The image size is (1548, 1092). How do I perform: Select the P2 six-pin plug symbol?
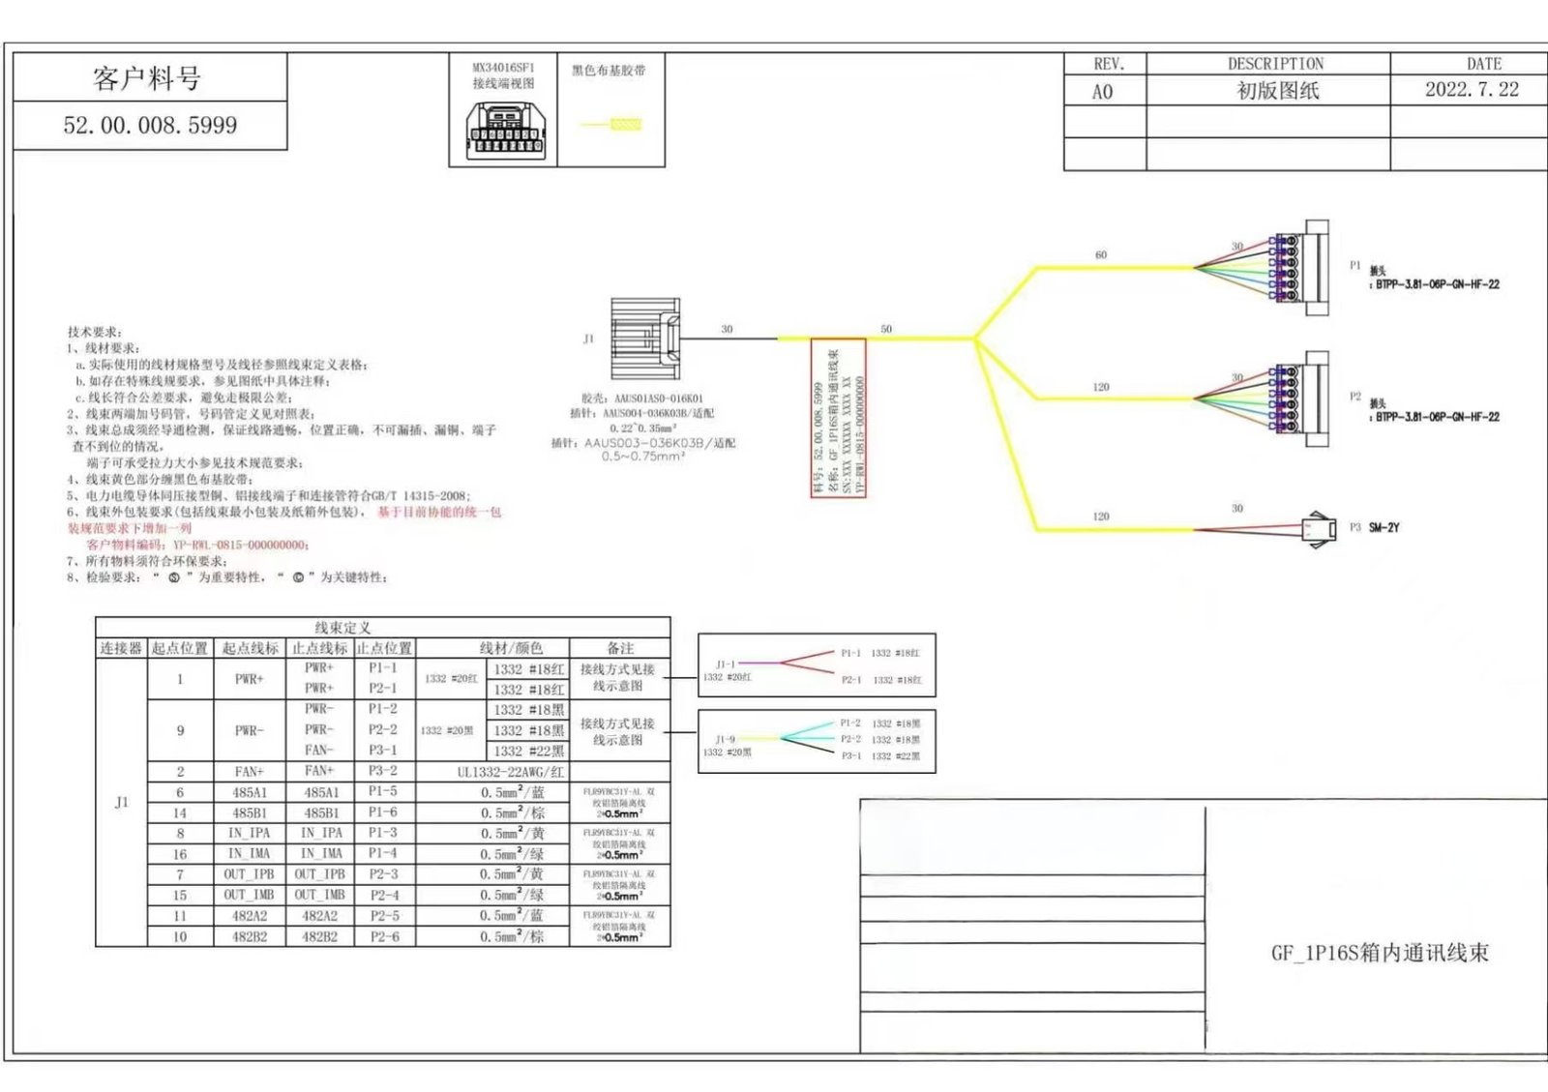point(1302,398)
